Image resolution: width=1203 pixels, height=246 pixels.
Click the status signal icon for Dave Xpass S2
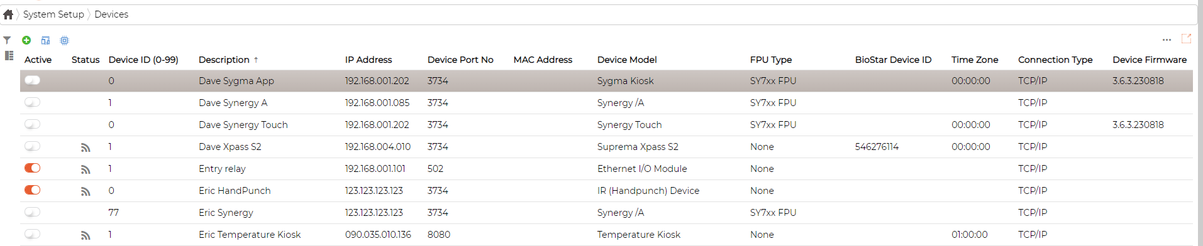coord(86,147)
